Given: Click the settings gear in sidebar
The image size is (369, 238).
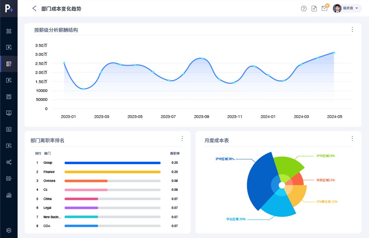Looking at the screenshot, I should coord(9,230).
